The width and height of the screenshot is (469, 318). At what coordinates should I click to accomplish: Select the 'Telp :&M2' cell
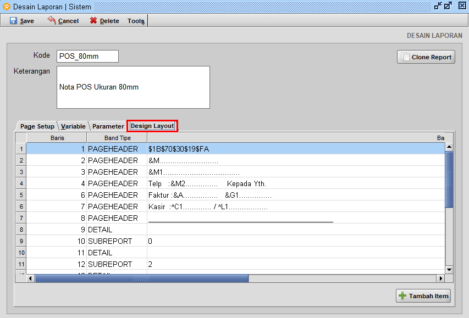[x=296, y=183]
